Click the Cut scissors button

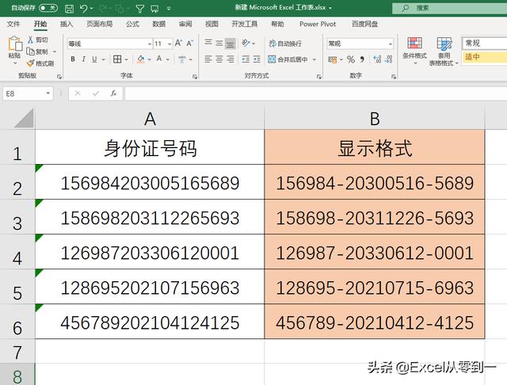[37, 40]
